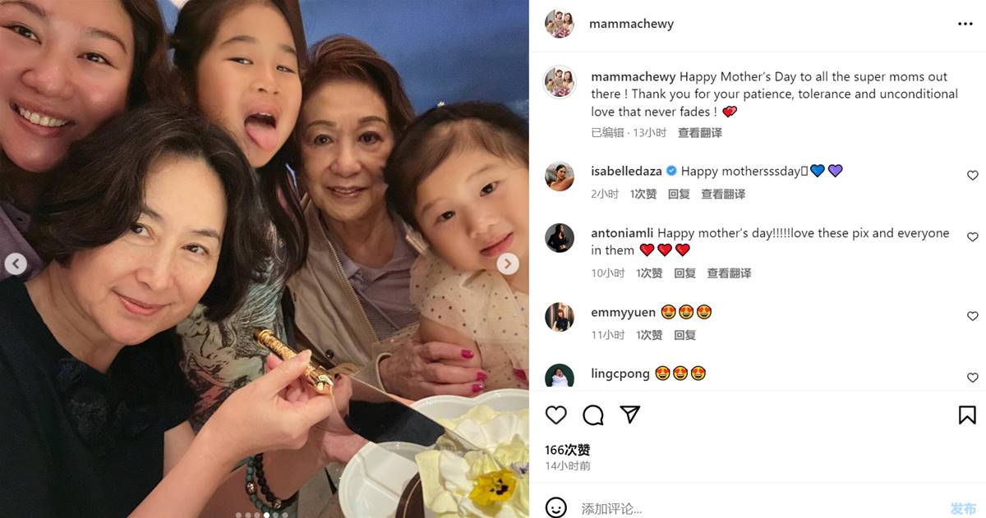This screenshot has height=518, width=986.
Task: Show translation of antoniamli's comment
Action: (729, 273)
